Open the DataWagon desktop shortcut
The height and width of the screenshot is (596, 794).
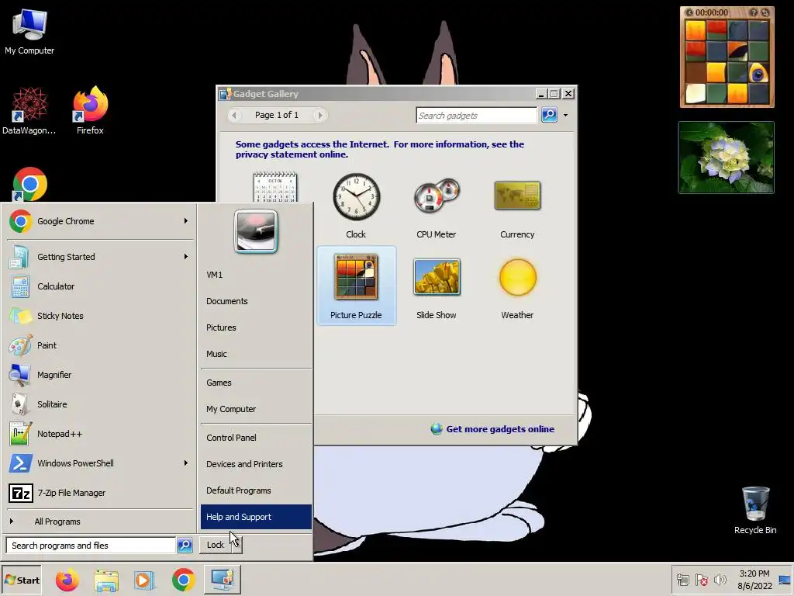tap(29, 110)
